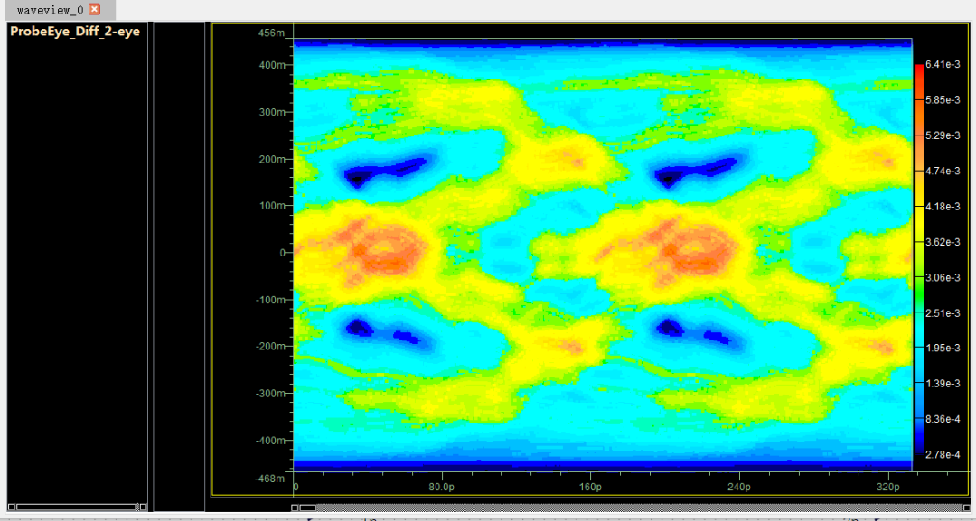Click the signal panel's horizontal scrollbar thumb
The image size is (976, 521).
click(76, 507)
